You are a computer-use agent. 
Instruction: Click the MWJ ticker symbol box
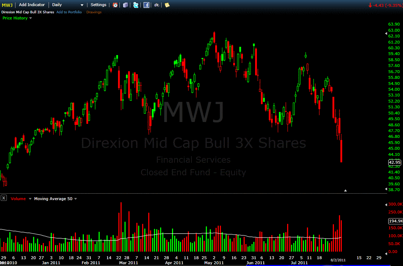coord(7,5)
